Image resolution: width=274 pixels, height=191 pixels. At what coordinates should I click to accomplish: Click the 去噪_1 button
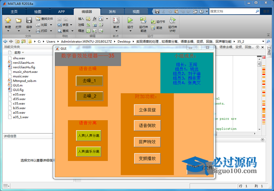click(89, 81)
